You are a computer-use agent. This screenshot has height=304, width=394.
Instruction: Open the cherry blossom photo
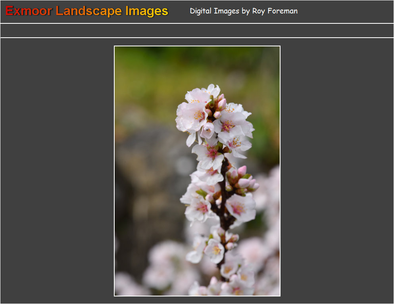click(197, 171)
